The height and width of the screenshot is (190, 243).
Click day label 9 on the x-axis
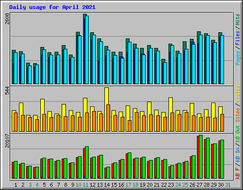coord(73,185)
